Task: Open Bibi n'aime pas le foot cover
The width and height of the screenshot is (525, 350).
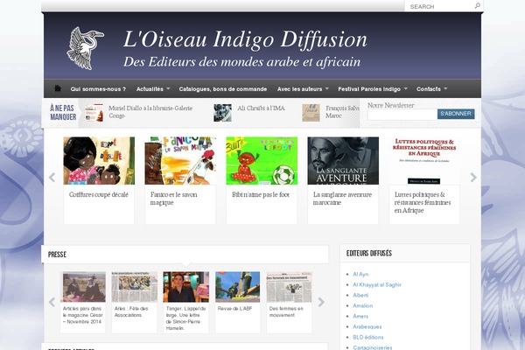Action: 262,160
